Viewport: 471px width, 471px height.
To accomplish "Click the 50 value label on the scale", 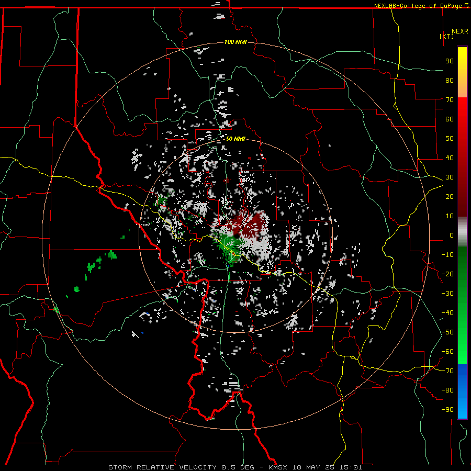I will (x=450, y=139).
